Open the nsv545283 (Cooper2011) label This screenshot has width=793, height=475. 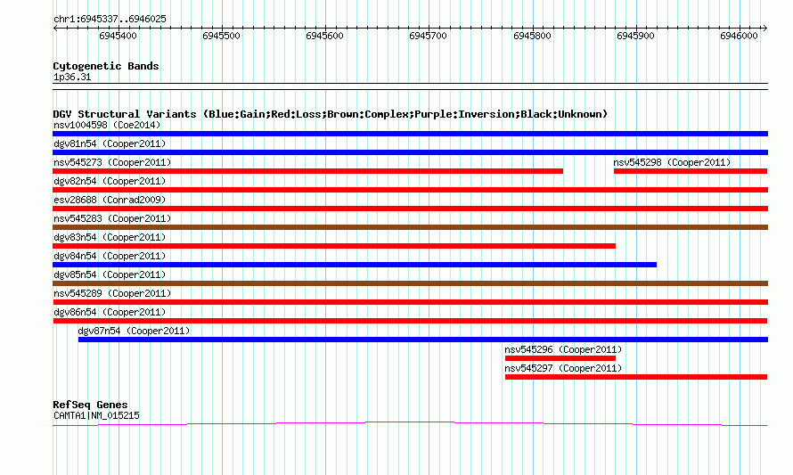point(112,218)
